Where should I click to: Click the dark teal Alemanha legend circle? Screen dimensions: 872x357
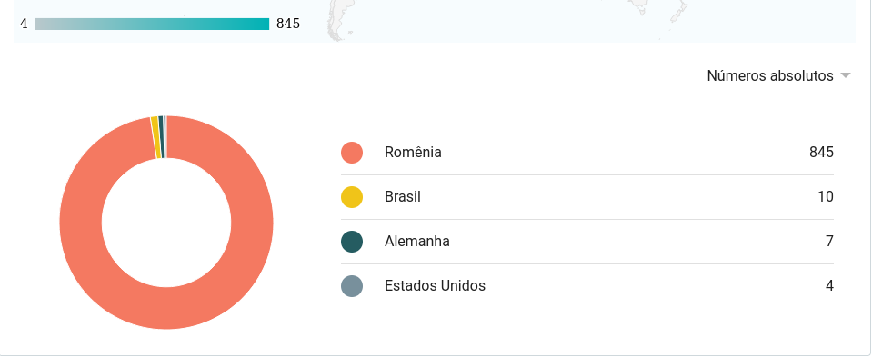tap(352, 242)
